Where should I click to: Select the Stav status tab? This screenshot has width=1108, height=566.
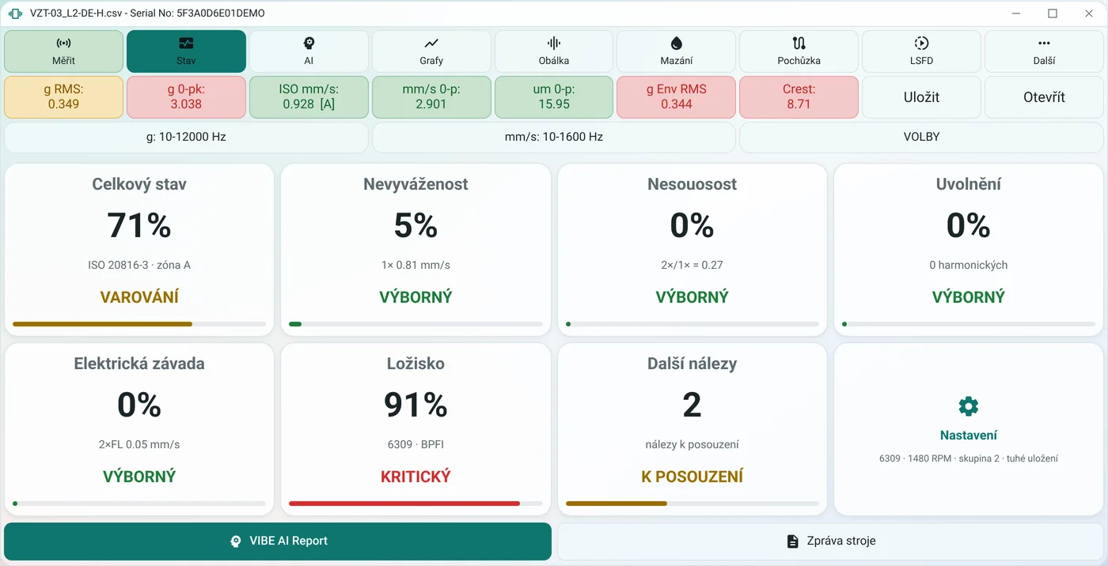click(186, 51)
